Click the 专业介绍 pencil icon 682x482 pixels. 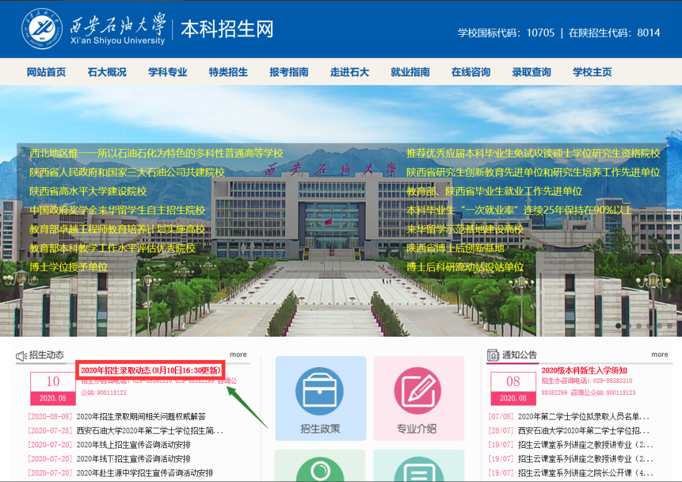(417, 391)
